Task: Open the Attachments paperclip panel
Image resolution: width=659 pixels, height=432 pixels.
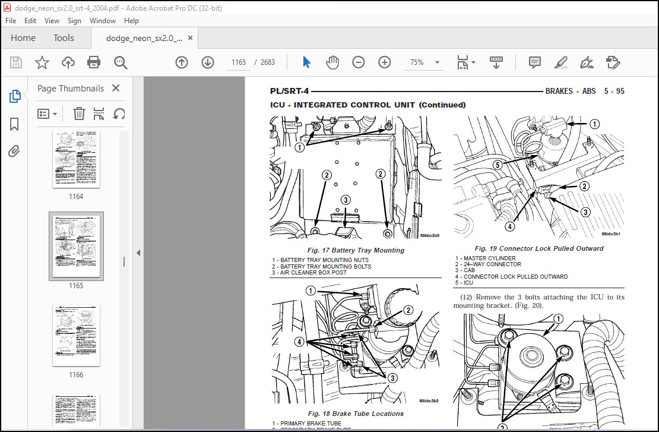Action: point(14,151)
